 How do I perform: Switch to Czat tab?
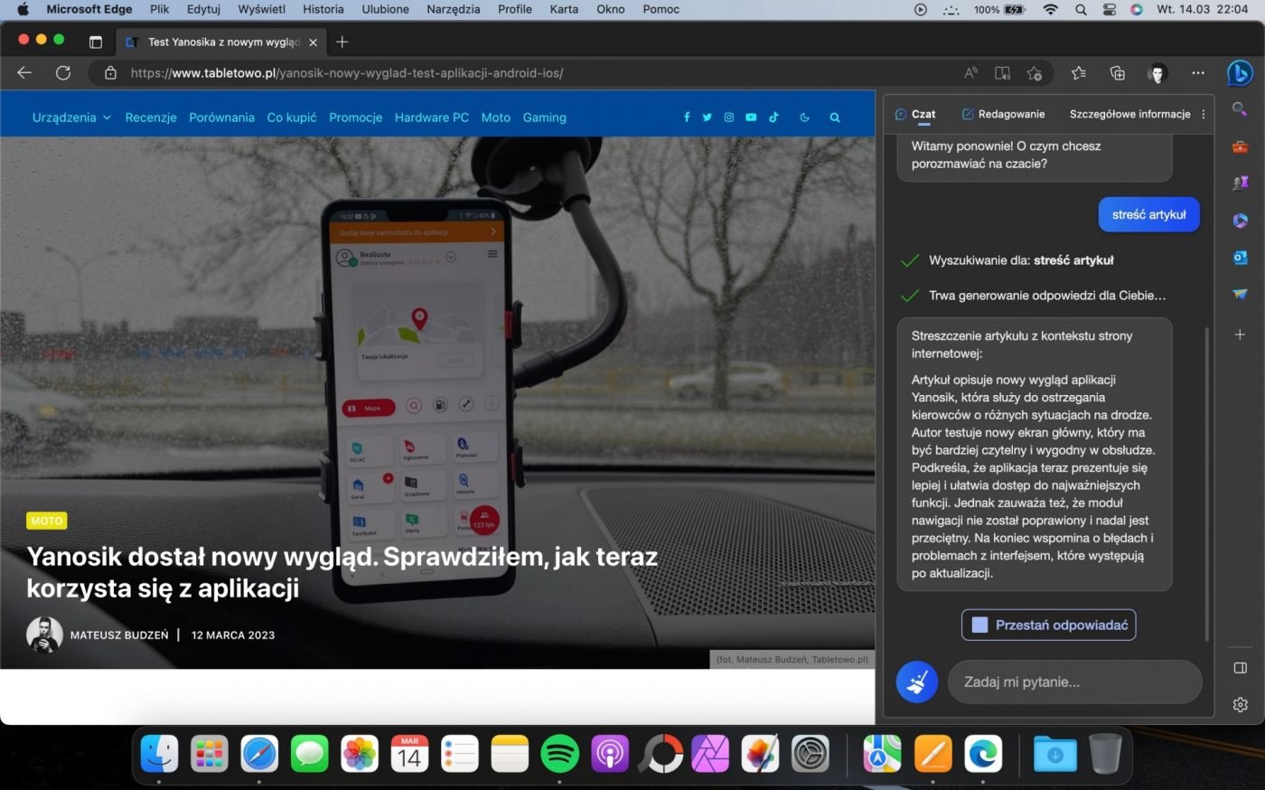[x=915, y=115]
